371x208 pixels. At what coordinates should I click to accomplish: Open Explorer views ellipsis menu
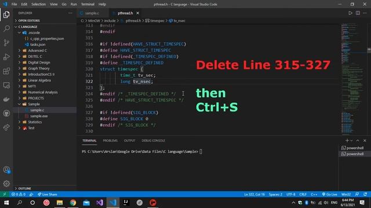70,13
